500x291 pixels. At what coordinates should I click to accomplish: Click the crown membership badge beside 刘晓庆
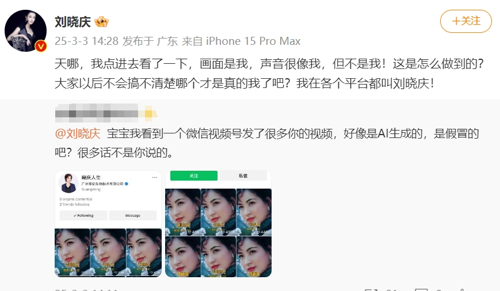pyautogui.click(x=101, y=22)
